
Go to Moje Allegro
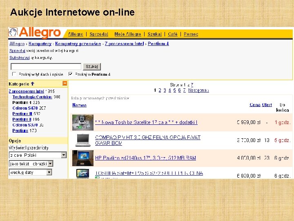point(128,34)
